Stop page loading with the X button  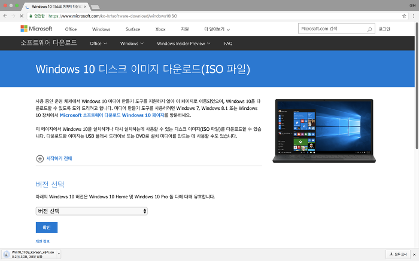click(22, 16)
